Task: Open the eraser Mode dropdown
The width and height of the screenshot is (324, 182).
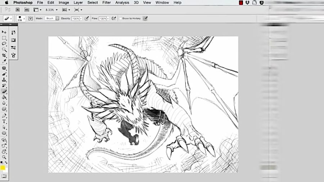Action: [x=52, y=18]
